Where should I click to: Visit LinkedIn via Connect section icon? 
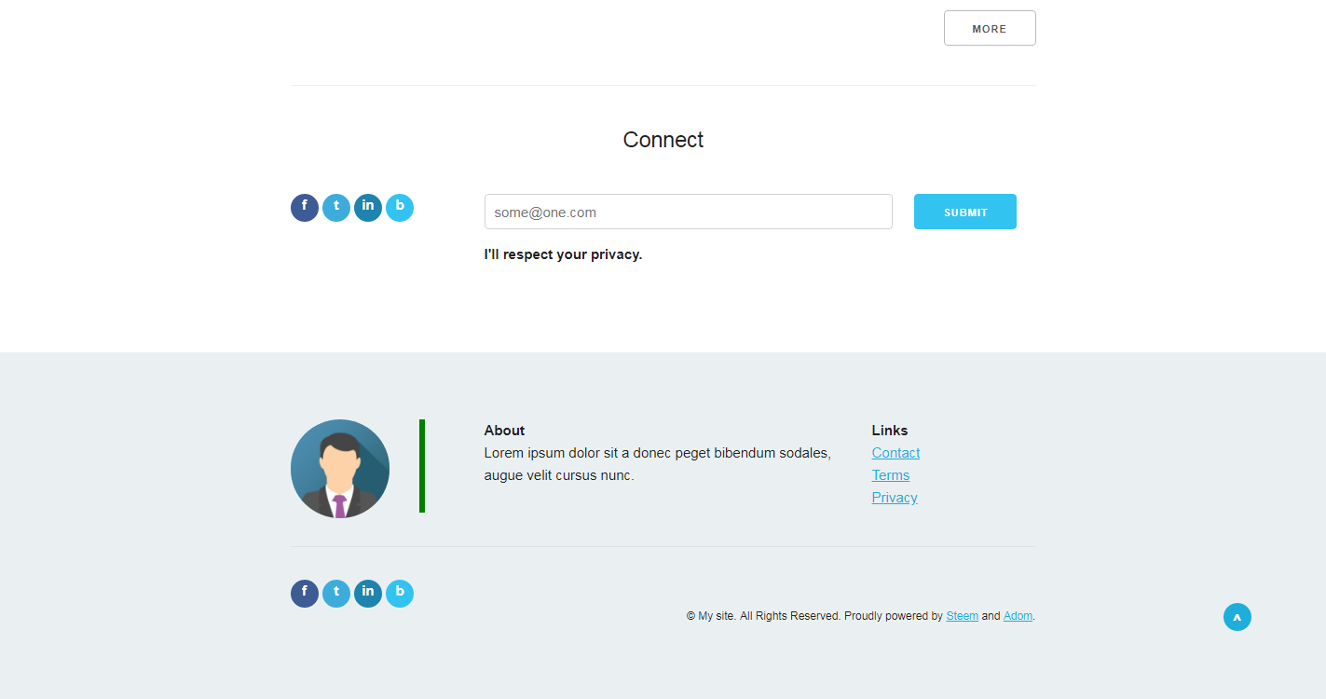point(368,208)
